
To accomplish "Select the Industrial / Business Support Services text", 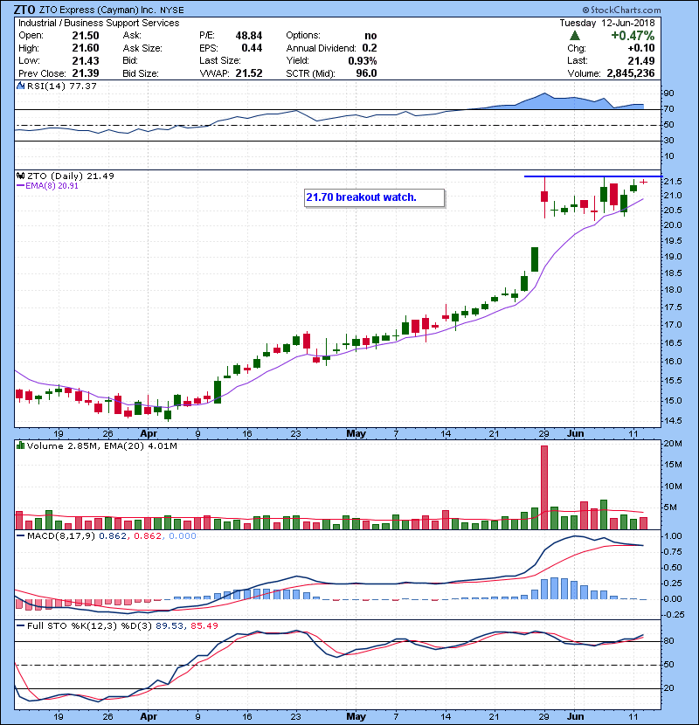I will click(99, 23).
